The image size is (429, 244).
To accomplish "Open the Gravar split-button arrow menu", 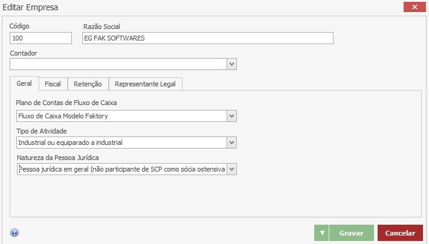I will pyautogui.click(x=322, y=233).
